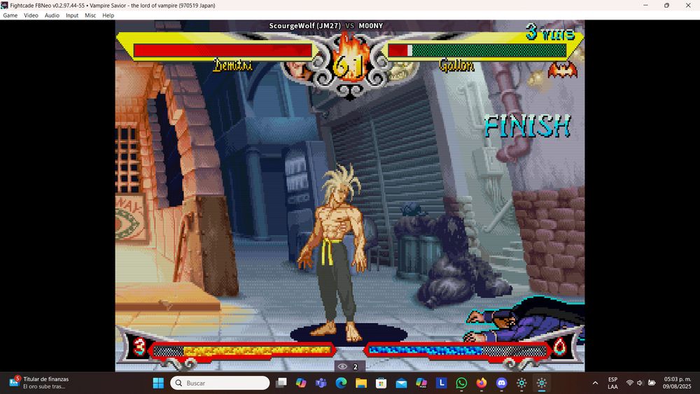Screen dimensions: 700x394
Task: Click the round timer showing 61
Action: [x=349, y=67]
